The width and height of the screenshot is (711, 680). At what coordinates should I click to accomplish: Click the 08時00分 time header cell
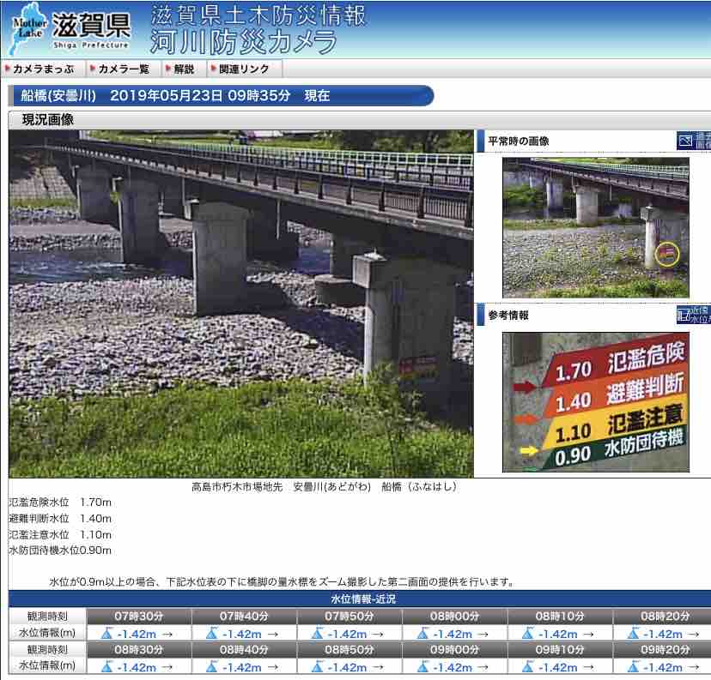click(x=454, y=617)
